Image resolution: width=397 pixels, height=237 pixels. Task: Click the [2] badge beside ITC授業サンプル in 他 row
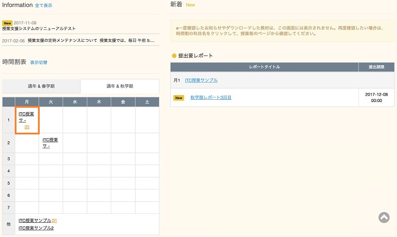(x=54, y=221)
